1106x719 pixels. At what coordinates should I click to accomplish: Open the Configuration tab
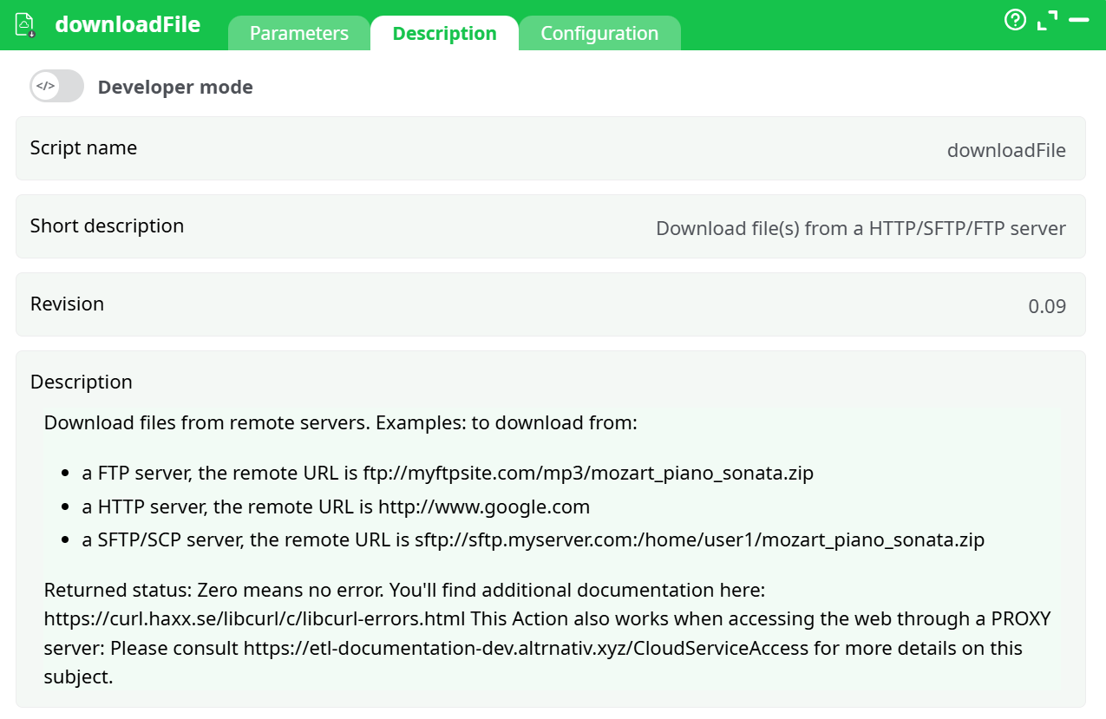pos(599,32)
